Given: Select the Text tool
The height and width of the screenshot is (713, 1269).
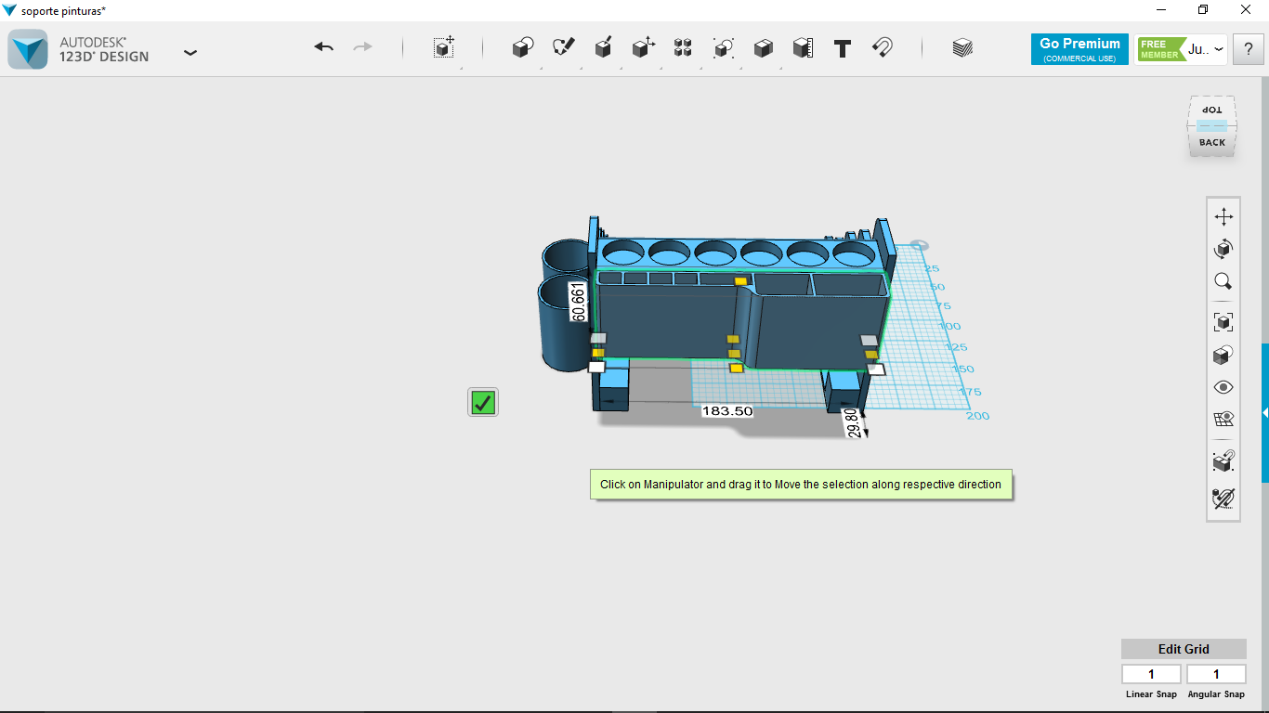Looking at the screenshot, I should [843, 48].
